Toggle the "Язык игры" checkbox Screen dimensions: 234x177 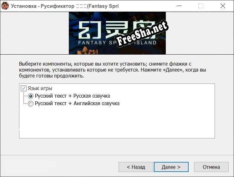[23, 88]
